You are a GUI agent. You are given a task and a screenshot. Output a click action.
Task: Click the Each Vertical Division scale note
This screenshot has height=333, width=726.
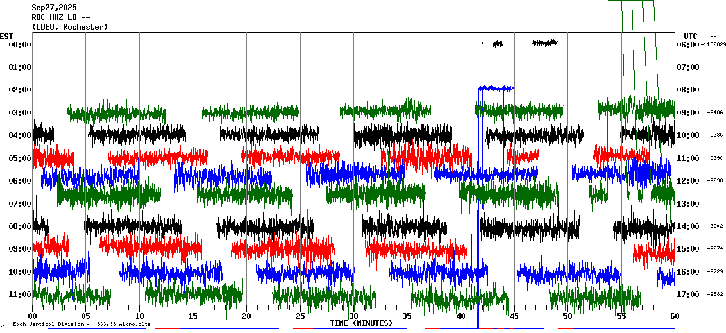82,325
